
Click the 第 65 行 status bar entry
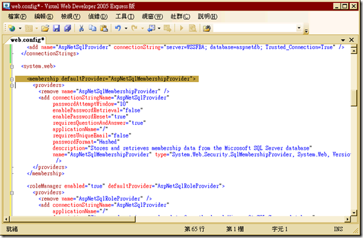(x=195, y=229)
